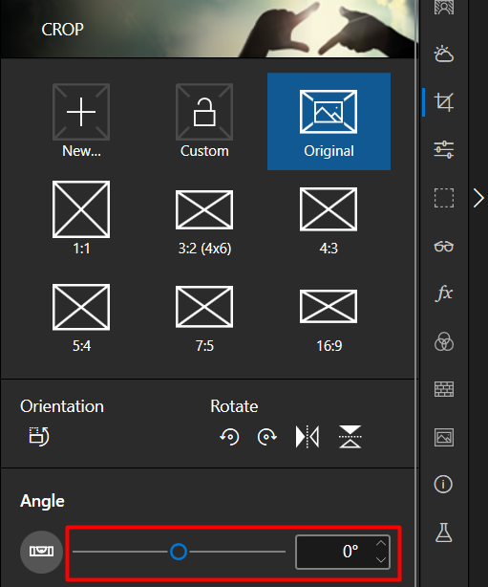Select the 4:3 crop ratio
This screenshot has height=587, width=488.
(x=329, y=219)
